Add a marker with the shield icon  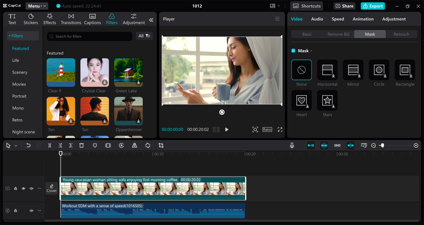tap(95, 145)
